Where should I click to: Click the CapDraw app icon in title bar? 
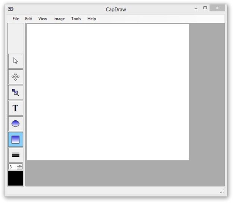[x=10, y=9]
